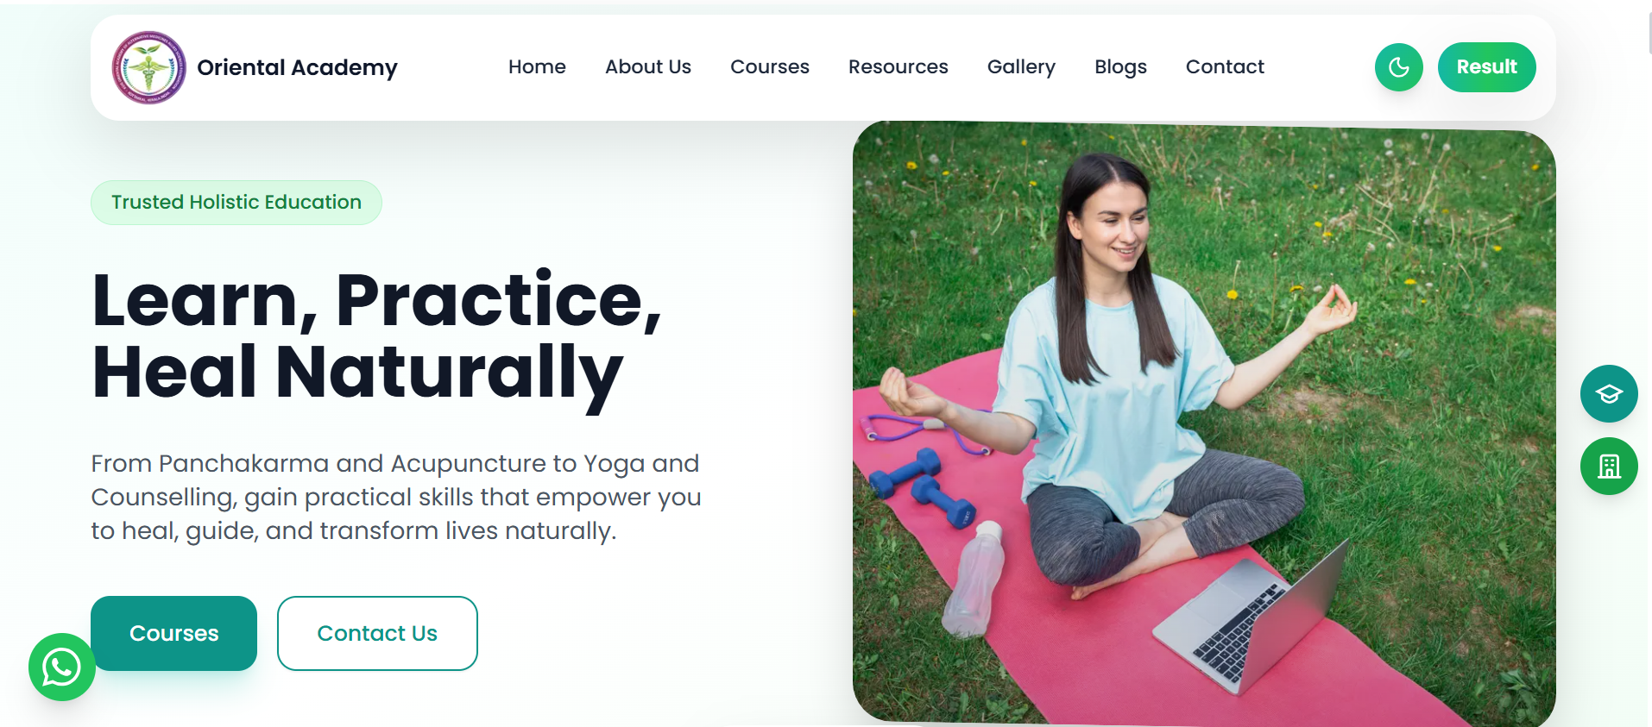Open the Contact navigation link
This screenshot has height=727, width=1652.
(1225, 67)
